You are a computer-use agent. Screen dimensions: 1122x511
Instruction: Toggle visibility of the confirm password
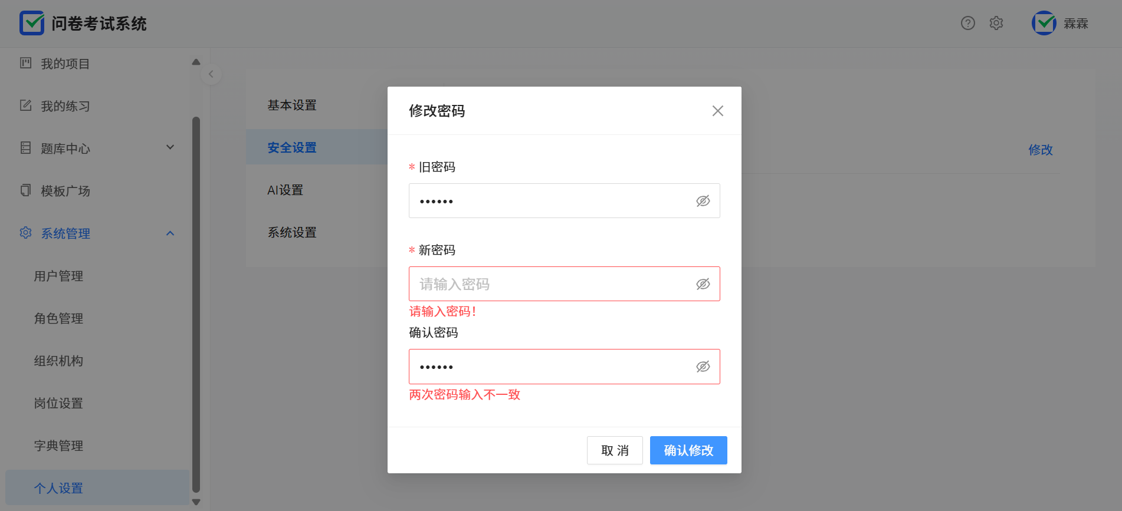703,367
